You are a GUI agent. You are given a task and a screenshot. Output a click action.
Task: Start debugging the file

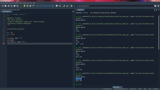(38, 6)
